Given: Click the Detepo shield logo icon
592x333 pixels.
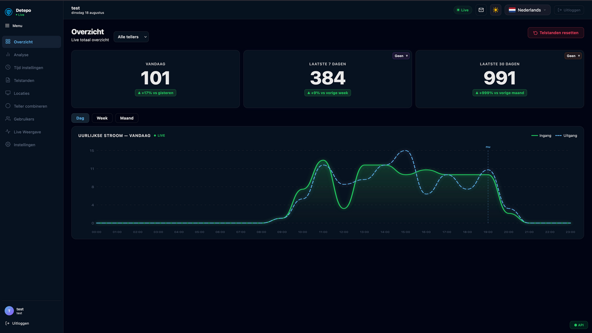Looking at the screenshot, I should 8,12.
